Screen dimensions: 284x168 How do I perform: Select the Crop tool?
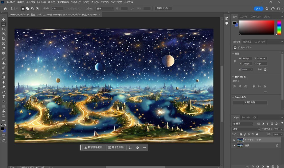[3, 39]
